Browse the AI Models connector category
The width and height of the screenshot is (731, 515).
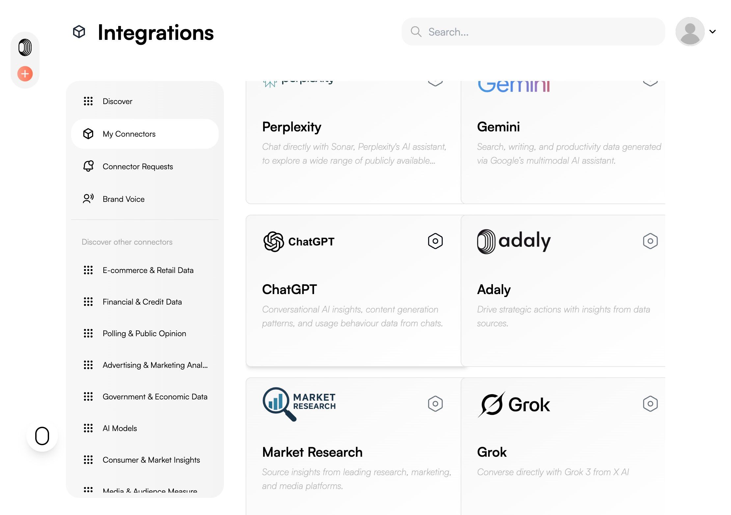(x=120, y=428)
